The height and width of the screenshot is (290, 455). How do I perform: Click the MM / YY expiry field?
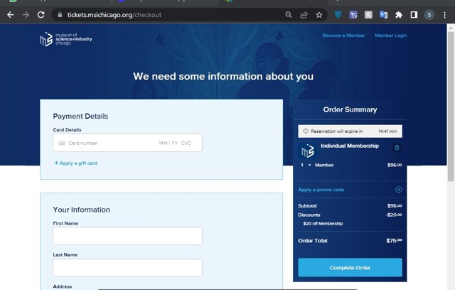tap(168, 143)
